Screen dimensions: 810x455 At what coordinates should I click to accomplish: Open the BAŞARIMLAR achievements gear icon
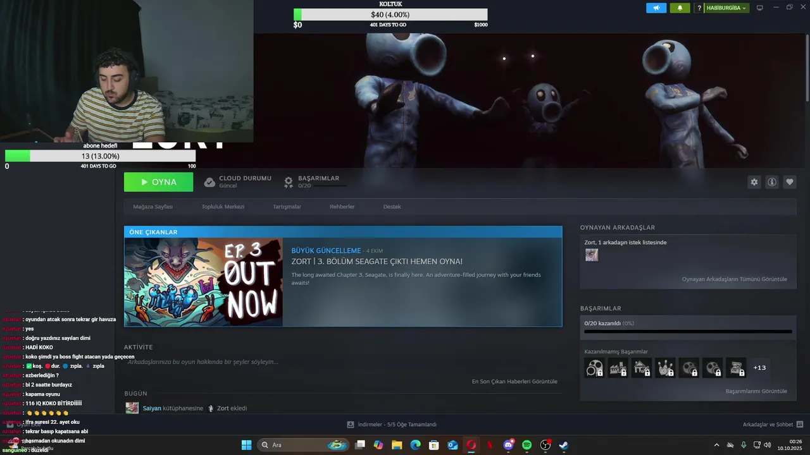pos(289,182)
